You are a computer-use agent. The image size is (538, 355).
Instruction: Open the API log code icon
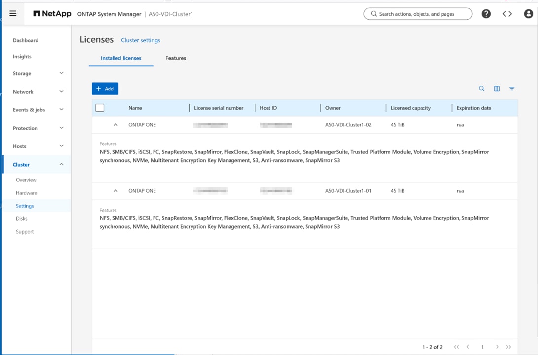(x=507, y=14)
